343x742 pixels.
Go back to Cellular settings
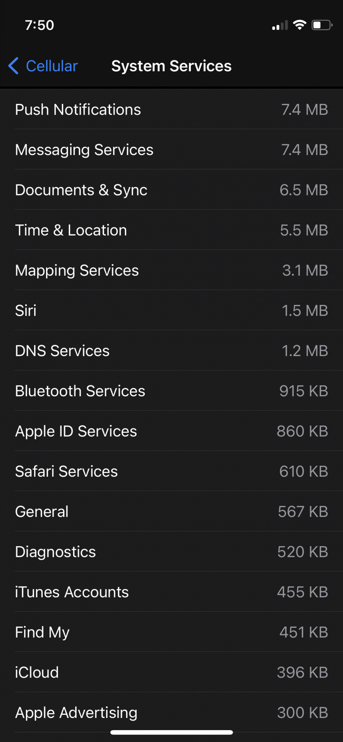coord(52,66)
